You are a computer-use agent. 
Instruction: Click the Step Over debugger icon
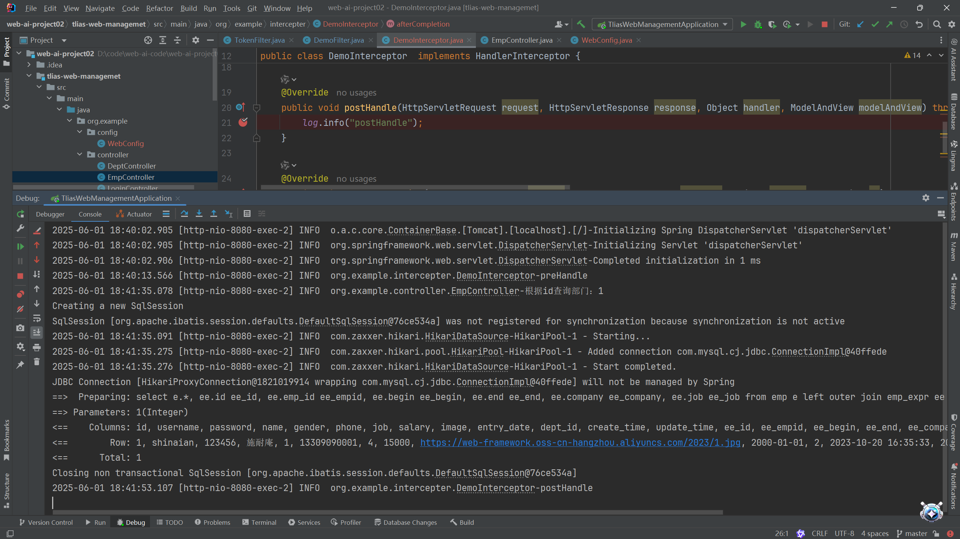[184, 214]
